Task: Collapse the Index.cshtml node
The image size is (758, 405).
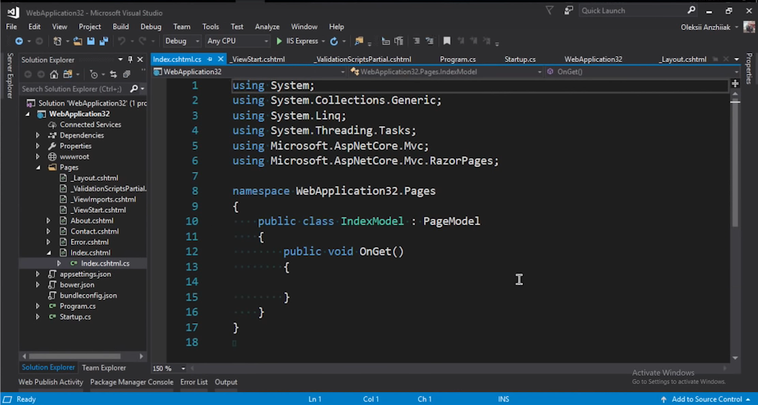Action: coord(49,253)
